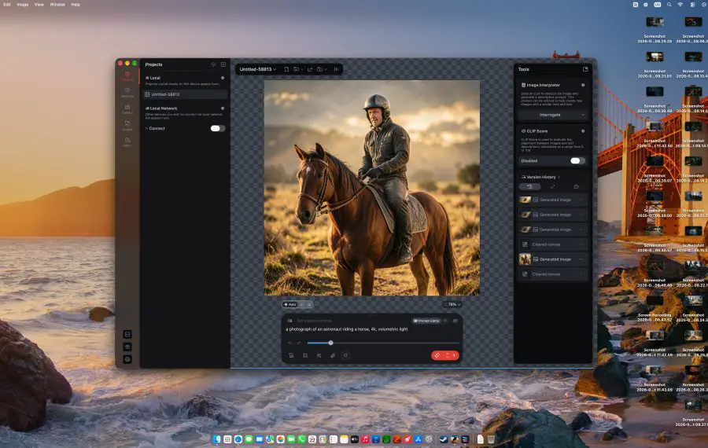Click the info dot next to Image Interpreter
The image size is (708, 448).
[583, 85]
